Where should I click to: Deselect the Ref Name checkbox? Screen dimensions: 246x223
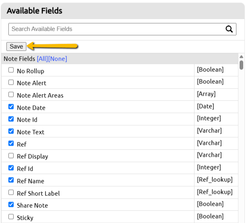click(11, 180)
